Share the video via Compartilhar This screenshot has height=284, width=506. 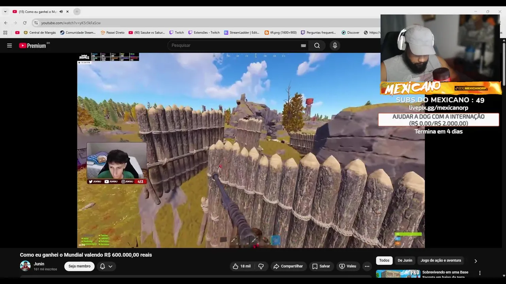pos(288,266)
